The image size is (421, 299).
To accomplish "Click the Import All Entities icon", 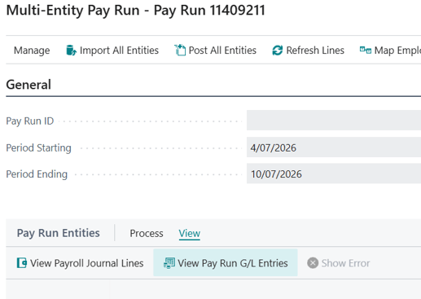I will [x=71, y=51].
